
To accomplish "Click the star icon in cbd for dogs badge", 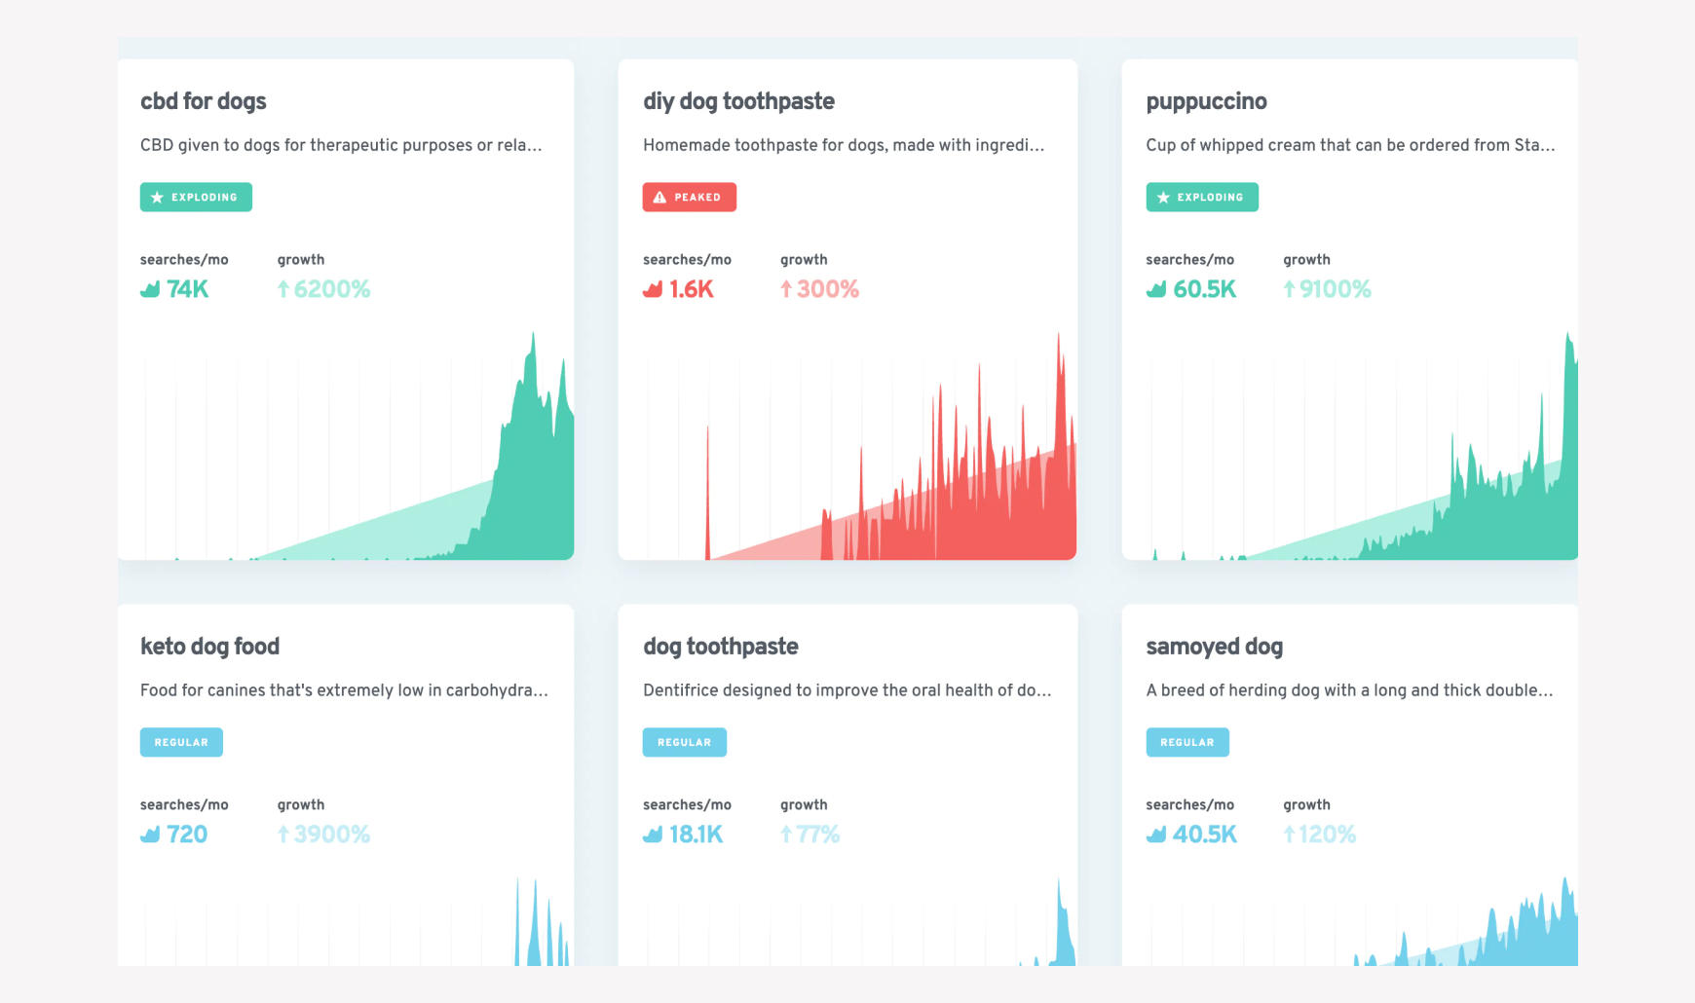I will point(157,198).
